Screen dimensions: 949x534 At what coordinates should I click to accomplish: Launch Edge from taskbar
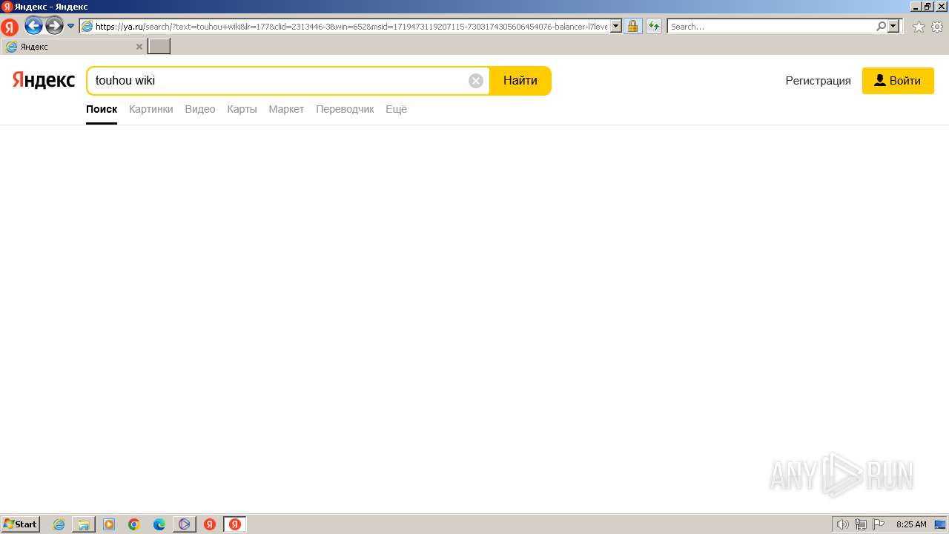pos(159,524)
